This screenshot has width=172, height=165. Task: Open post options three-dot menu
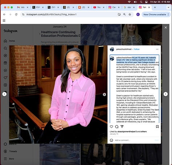pos(157,49)
